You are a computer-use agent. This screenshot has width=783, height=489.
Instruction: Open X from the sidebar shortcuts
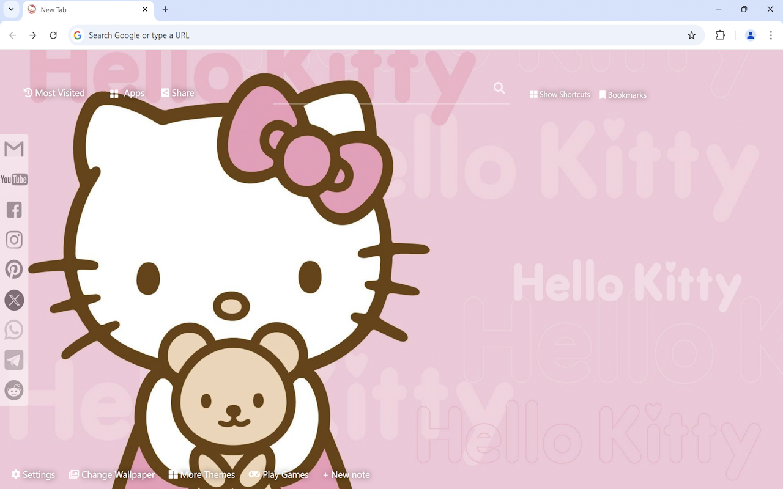tap(13, 300)
